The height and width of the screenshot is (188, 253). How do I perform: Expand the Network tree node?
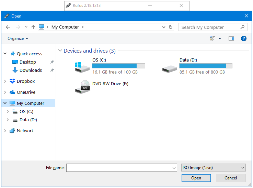point(5,131)
